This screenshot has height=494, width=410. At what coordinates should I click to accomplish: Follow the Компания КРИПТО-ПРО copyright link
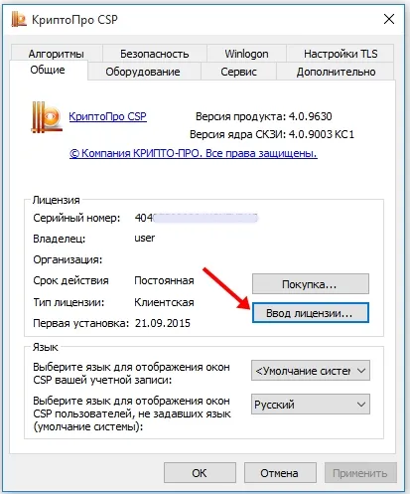pos(194,153)
